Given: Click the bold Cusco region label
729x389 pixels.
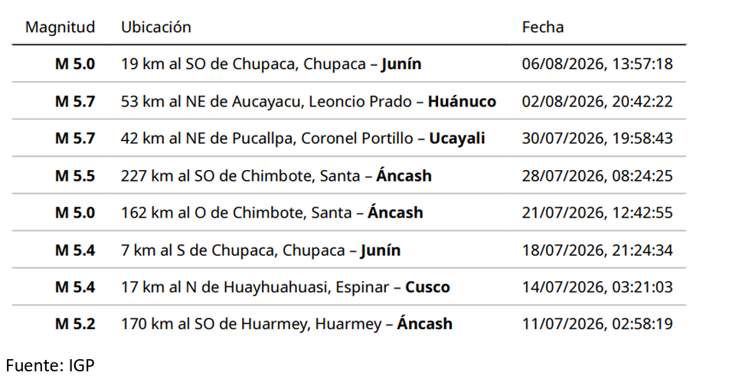Looking at the screenshot, I should click(x=427, y=286).
